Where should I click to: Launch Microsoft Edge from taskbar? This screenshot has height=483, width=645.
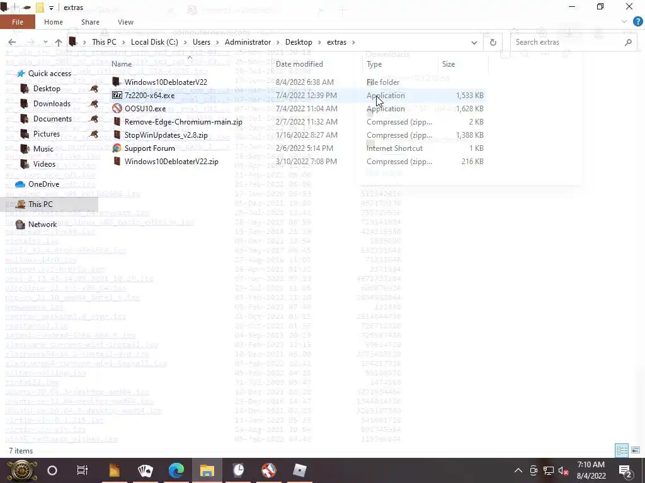pyautogui.click(x=176, y=470)
